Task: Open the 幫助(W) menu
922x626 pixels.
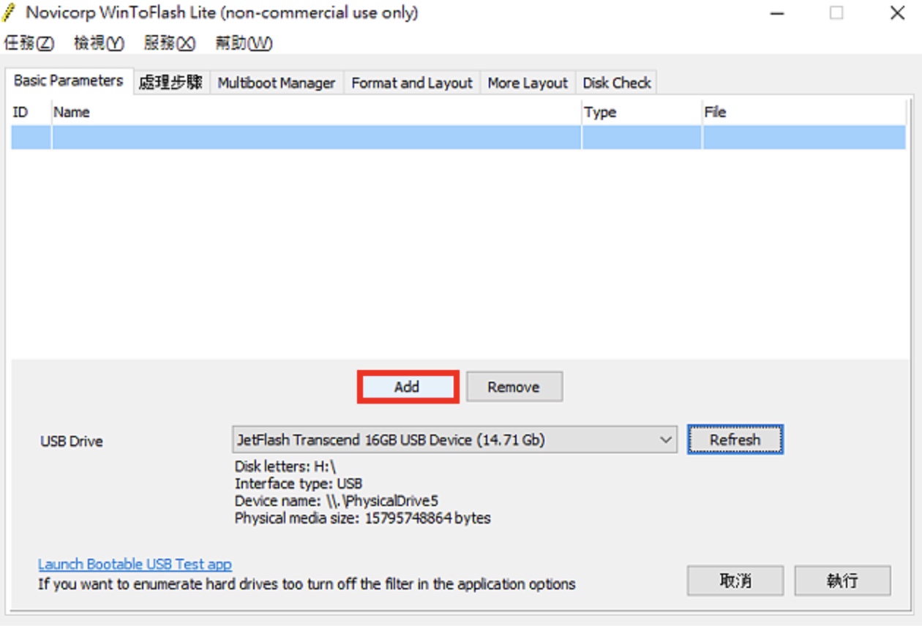Action: click(244, 43)
